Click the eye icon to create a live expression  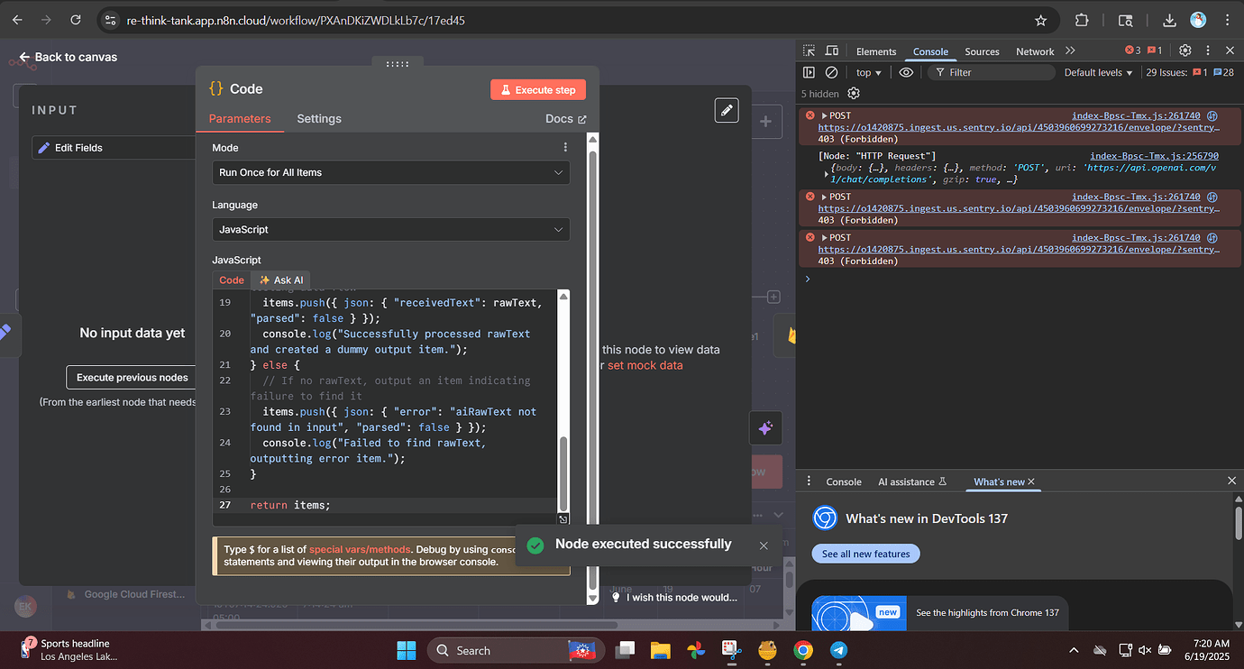pos(905,71)
